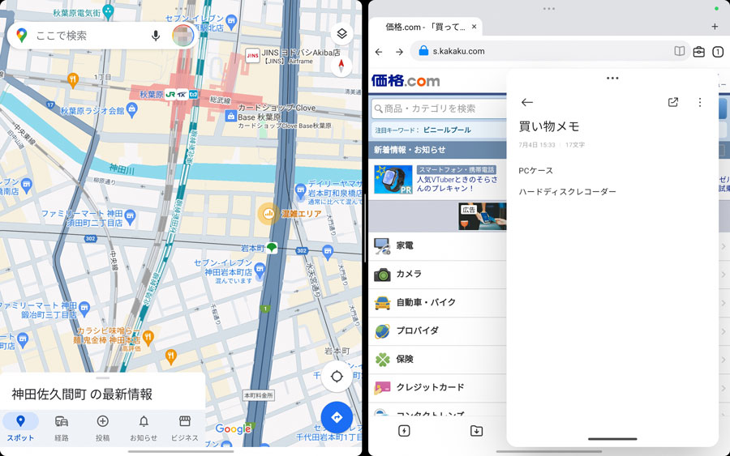
Task: Center map on my current location
Action: click(337, 377)
